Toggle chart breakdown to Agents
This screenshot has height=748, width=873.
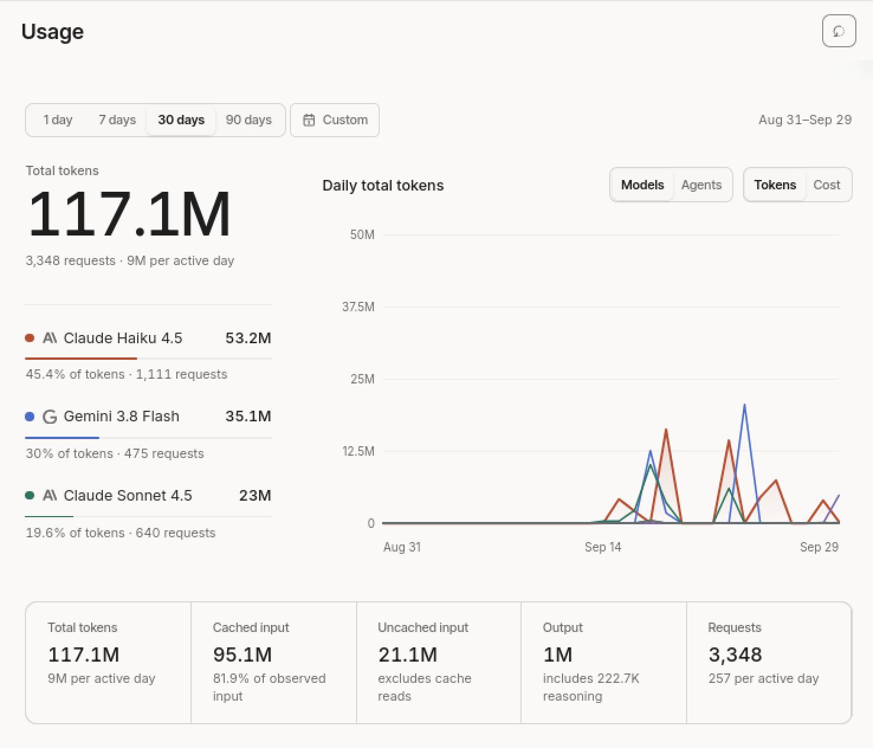click(x=701, y=185)
